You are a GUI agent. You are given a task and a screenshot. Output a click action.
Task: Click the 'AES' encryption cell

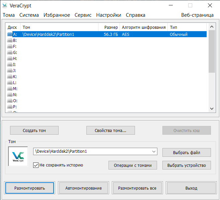click(x=126, y=35)
